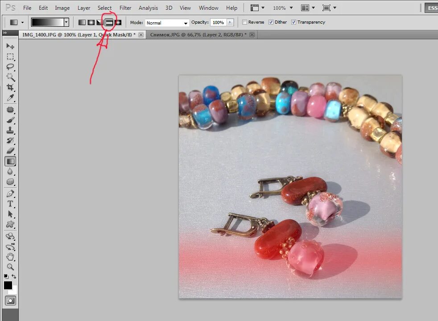Click the white background color swatch
This screenshot has height=321, width=438.
15,292
